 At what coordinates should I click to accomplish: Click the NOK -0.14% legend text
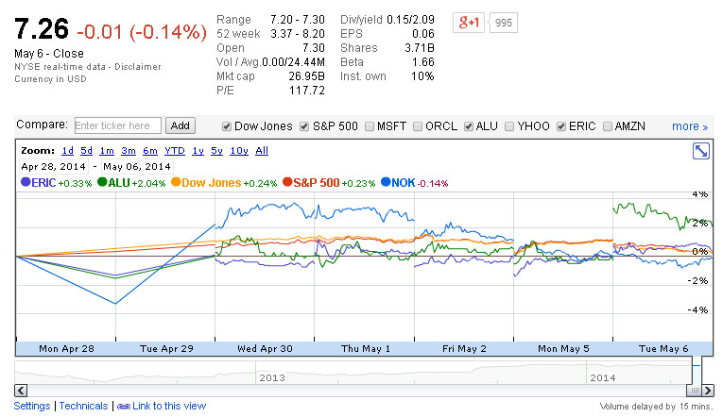pos(420,183)
